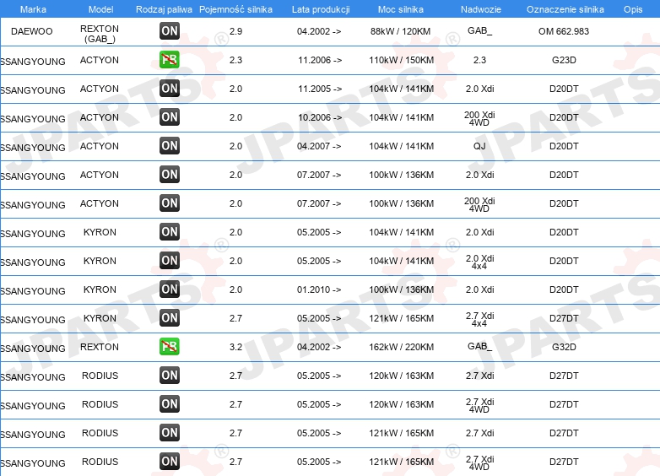660x476 pixels.
Task: Click the 2.7 Xdi 4x4 body cell
Action: 479,319
